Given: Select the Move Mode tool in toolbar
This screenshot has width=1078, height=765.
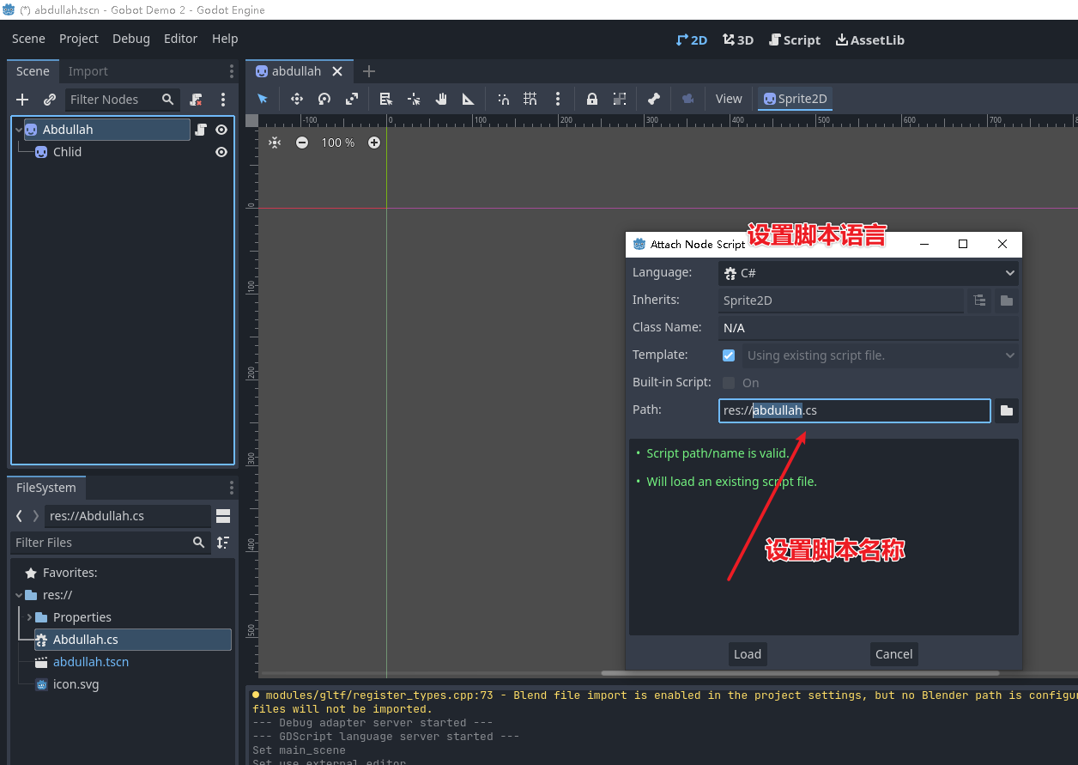Looking at the screenshot, I should (x=297, y=99).
